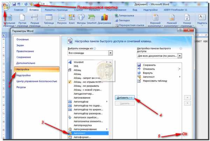The image size is (210, 141).
Task: Click the Закладка bookmark command
Action: click(122, 21)
